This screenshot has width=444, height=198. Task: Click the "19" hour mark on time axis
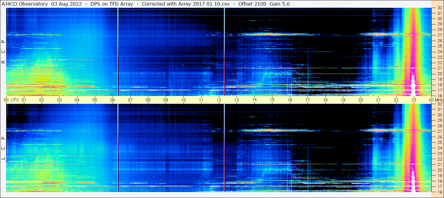click(343, 100)
